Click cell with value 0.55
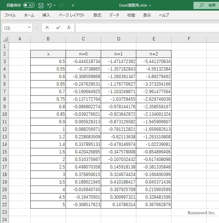Screen dimensions: 219x223 48,69
